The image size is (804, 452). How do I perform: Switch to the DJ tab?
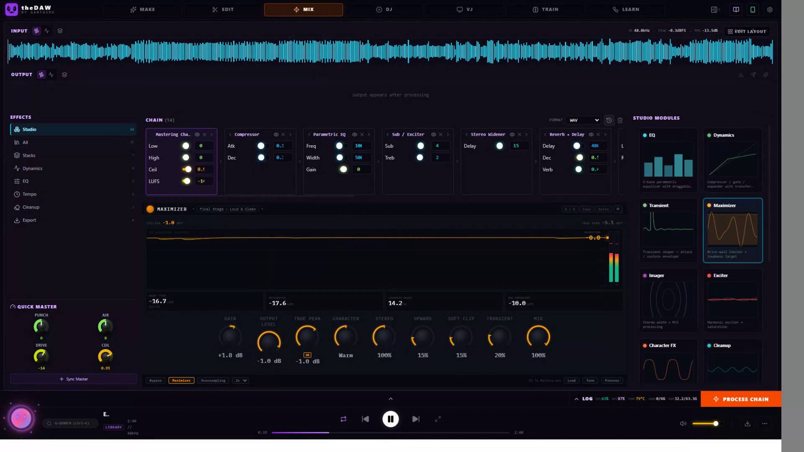click(384, 10)
